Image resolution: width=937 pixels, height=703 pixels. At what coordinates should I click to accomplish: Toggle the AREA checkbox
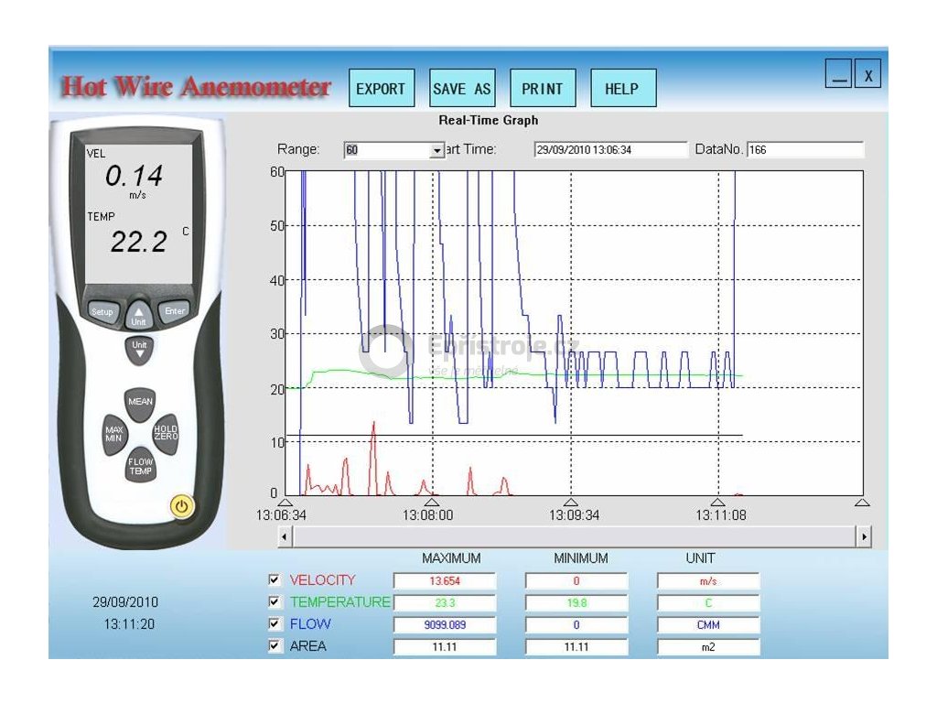(274, 646)
